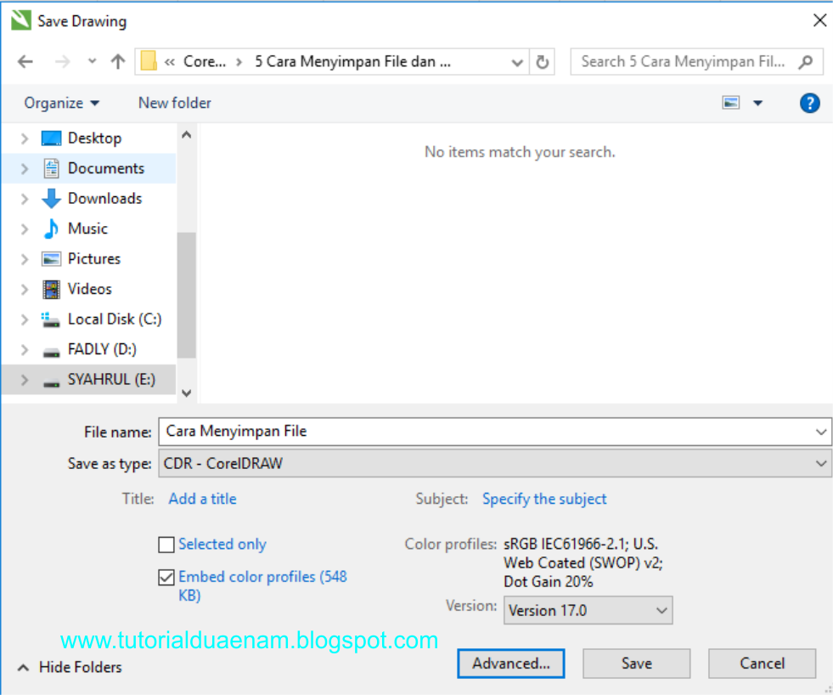Screen dimensions: 833x695
Task: Open the Organize menu
Action: click(x=62, y=103)
